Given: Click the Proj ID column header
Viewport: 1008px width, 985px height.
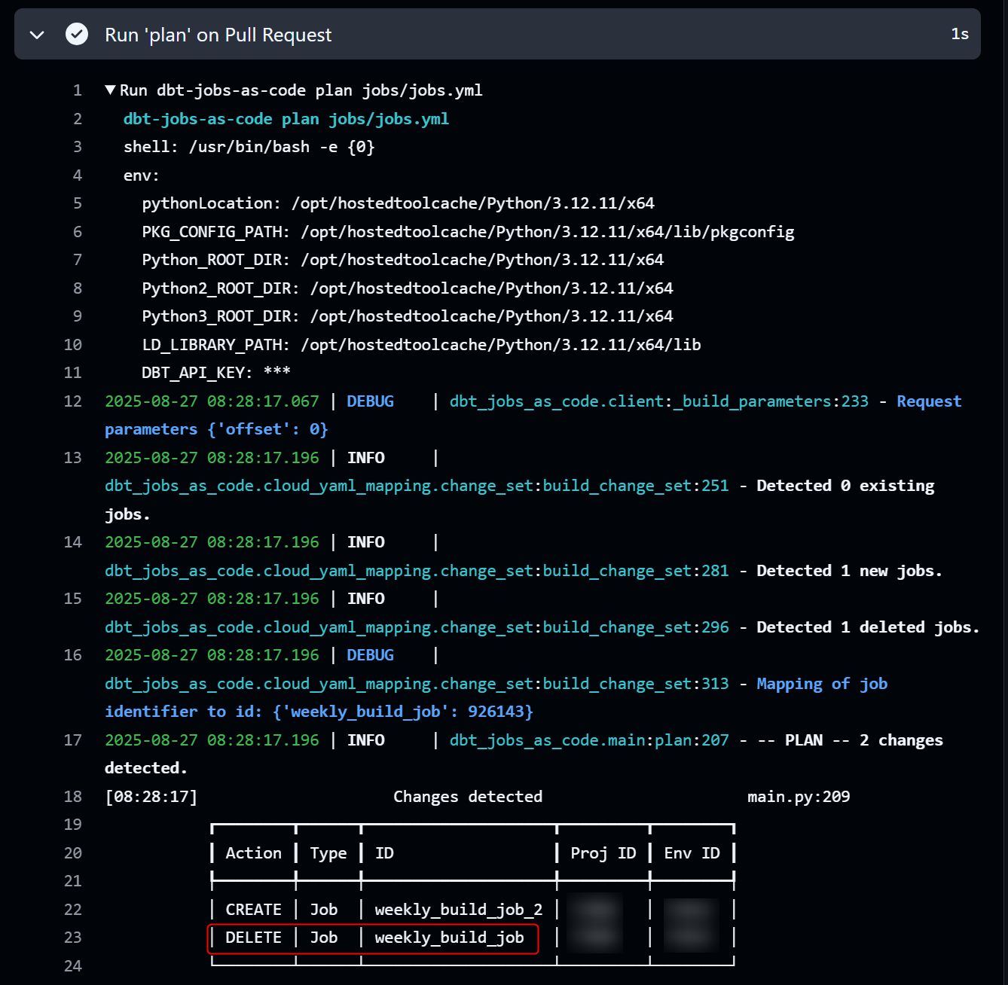Looking at the screenshot, I should [x=603, y=853].
